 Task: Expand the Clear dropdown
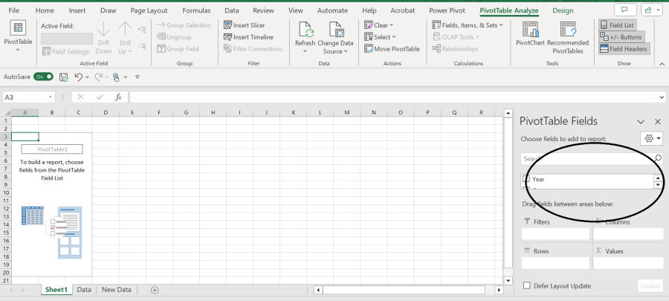point(392,25)
